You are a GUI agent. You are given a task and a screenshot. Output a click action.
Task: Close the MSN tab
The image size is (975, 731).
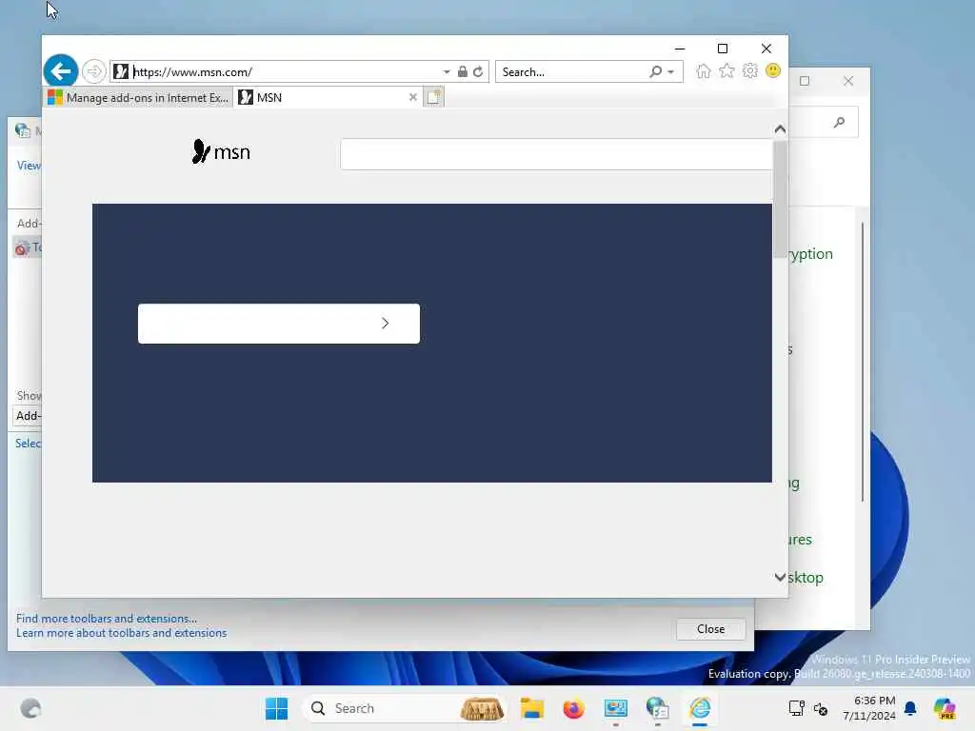[x=413, y=98]
